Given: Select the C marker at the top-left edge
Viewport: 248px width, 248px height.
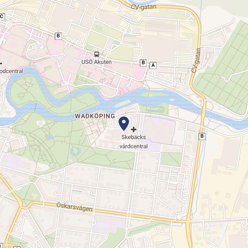Looking at the screenshot, I should [2, 17].
